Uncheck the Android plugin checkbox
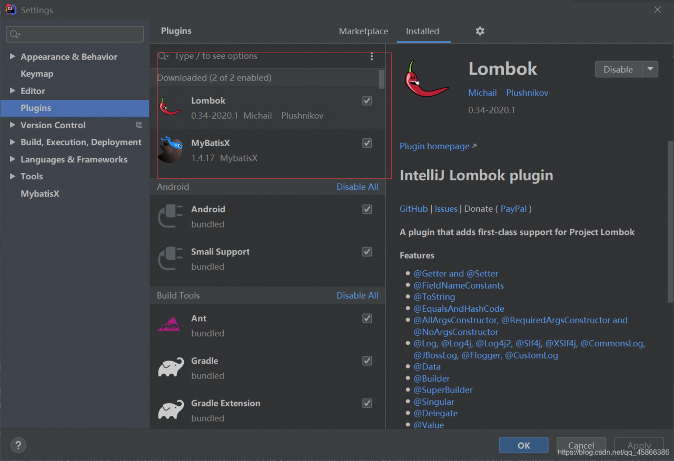Viewport: 674px width, 461px height. [x=368, y=209]
